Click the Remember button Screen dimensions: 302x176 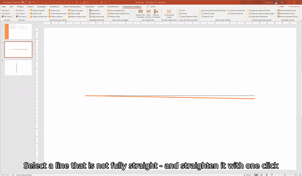(94, 11)
